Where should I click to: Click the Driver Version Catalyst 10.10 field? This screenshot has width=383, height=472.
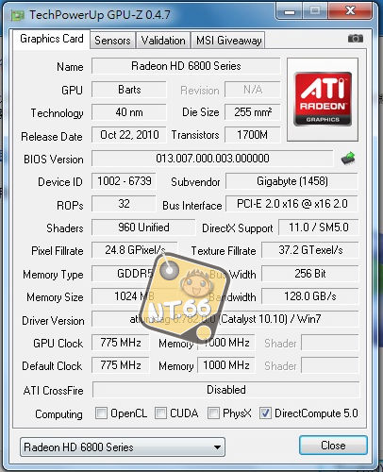tap(225, 319)
